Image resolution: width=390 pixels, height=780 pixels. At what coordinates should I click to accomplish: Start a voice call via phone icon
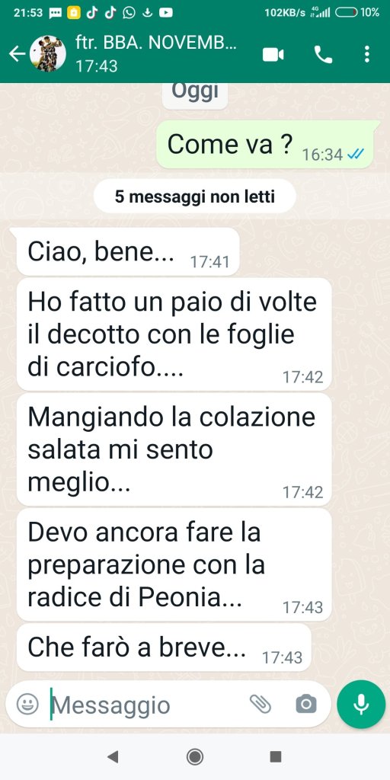click(x=323, y=54)
